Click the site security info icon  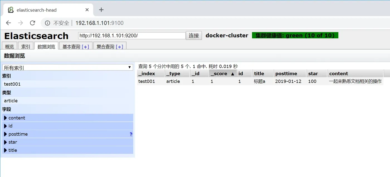pos(47,23)
